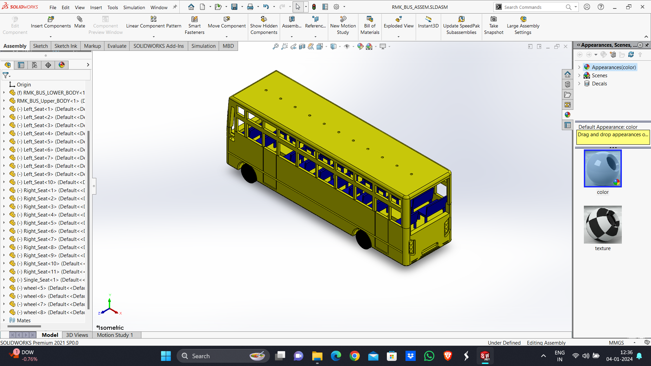Click the Insert Components icon

51,19
